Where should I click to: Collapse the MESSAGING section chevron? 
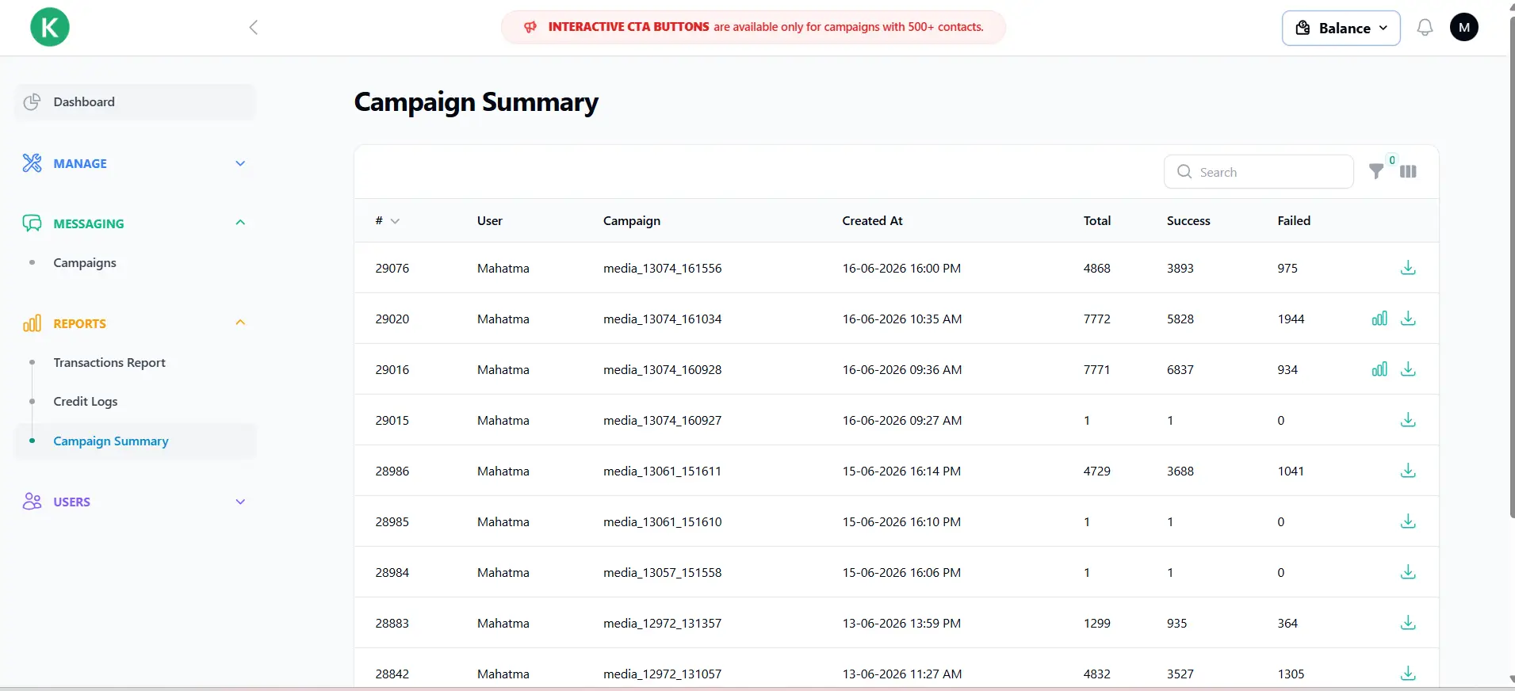[240, 223]
